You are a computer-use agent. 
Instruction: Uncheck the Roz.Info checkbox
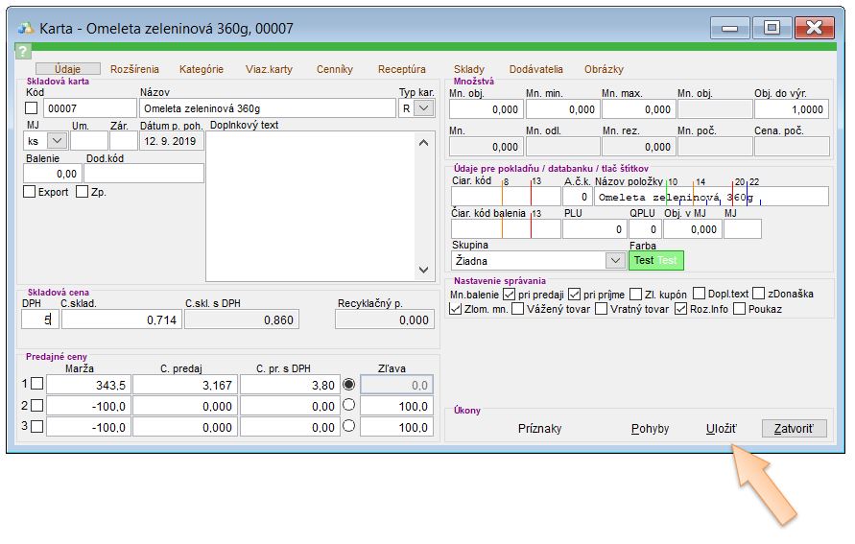(682, 309)
